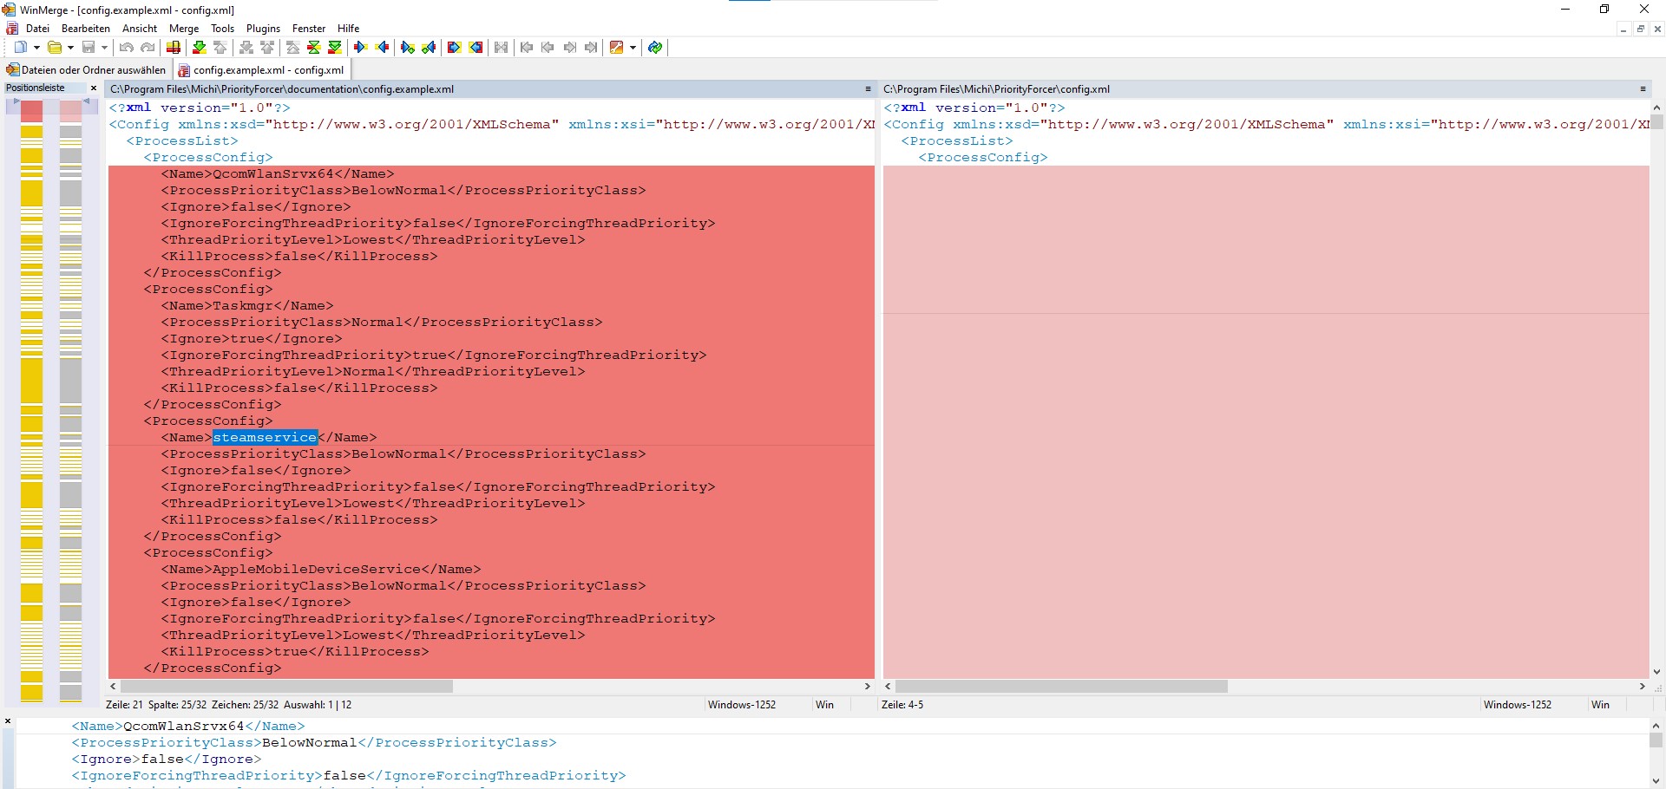Click Copy Left blue arrow icon
The width and height of the screenshot is (1666, 789).
(x=382, y=48)
